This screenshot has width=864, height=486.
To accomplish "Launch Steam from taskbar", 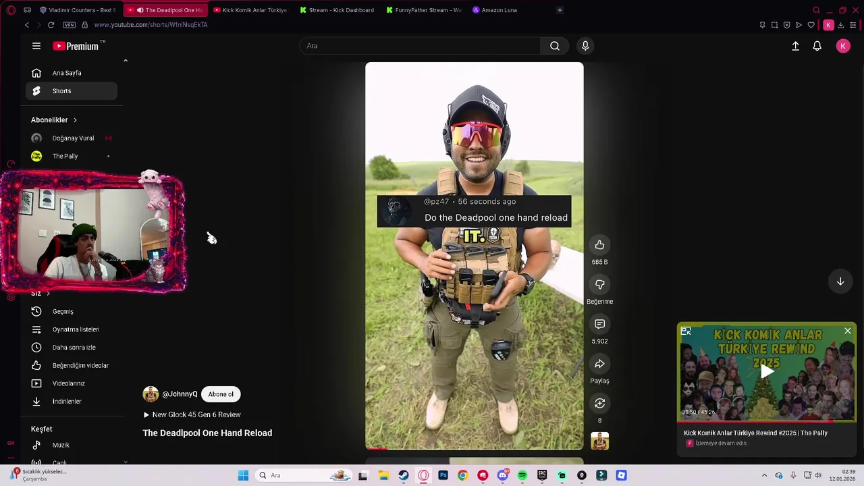I will (403, 475).
